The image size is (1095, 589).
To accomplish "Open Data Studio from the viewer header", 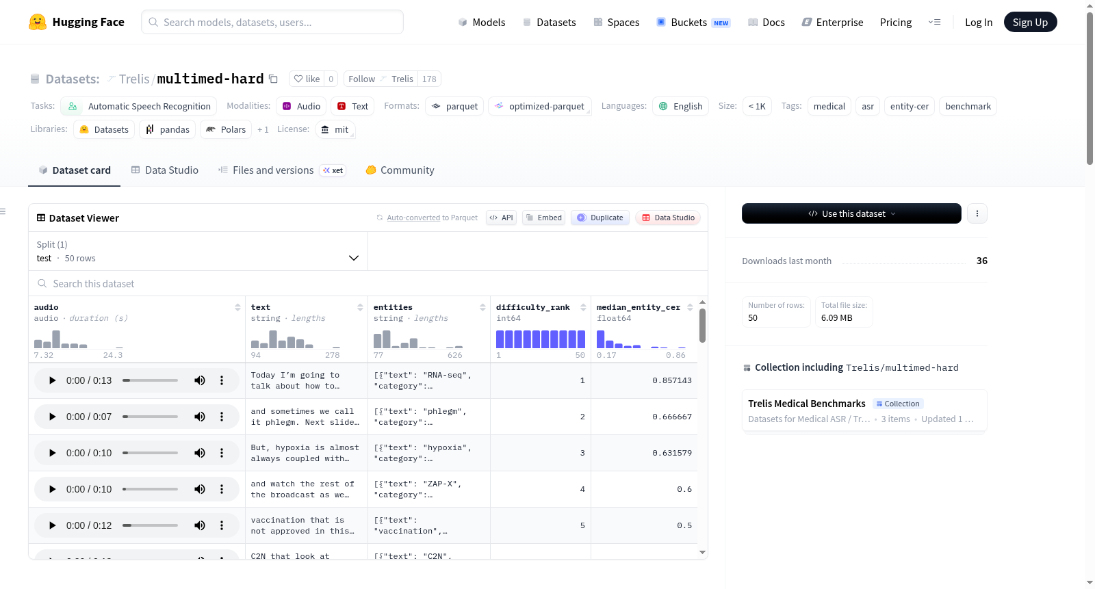I will 668,218.
